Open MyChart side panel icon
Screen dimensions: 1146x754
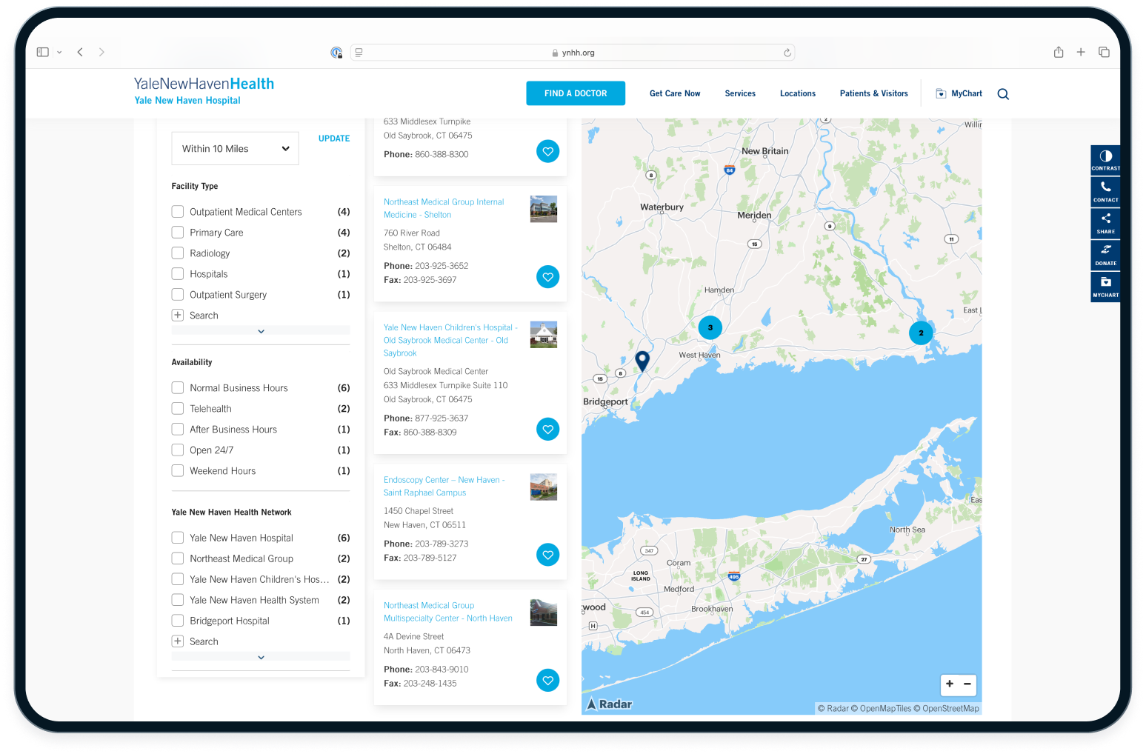(1105, 287)
